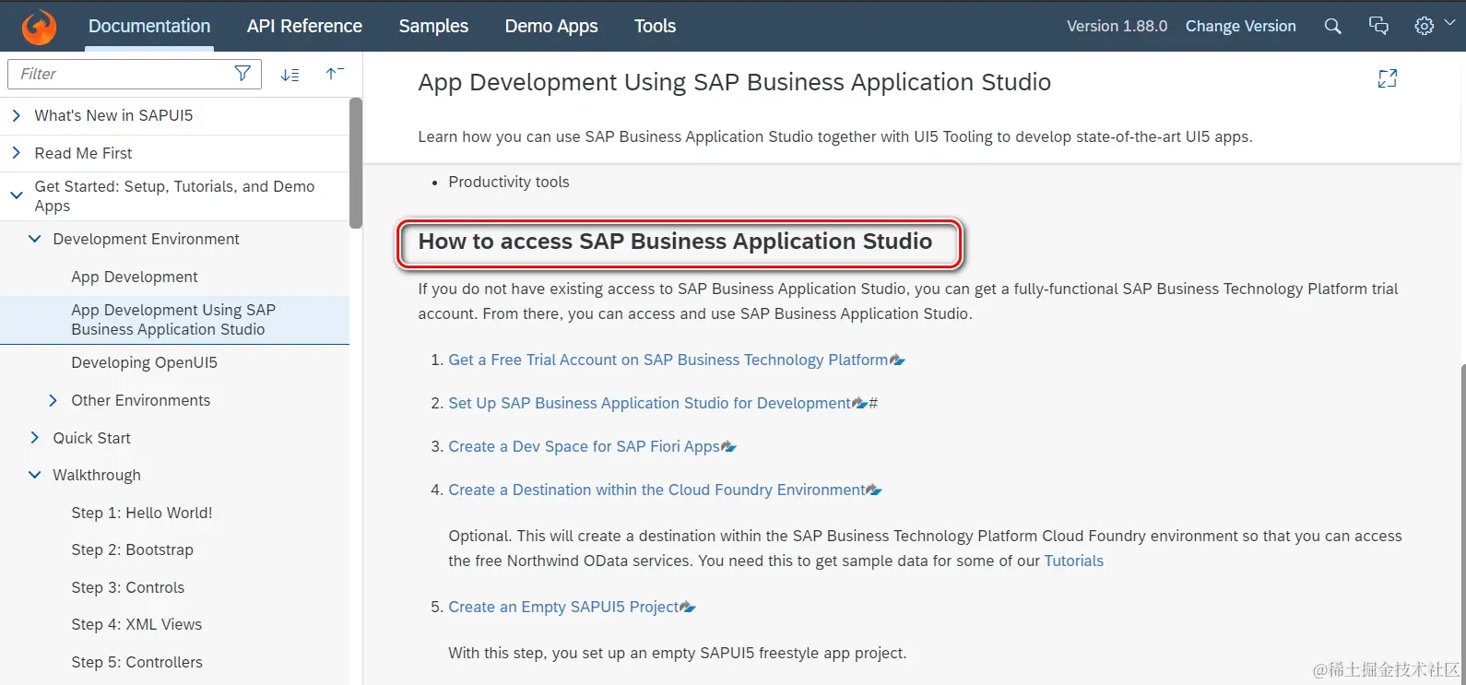The image size is (1466, 685).
Task: Expand all tree nodes icon
Action: [x=290, y=75]
